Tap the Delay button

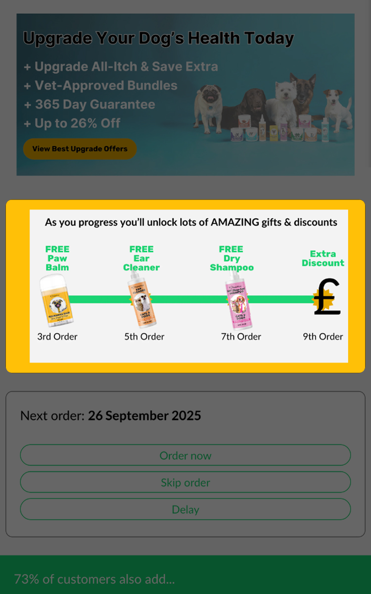185,509
